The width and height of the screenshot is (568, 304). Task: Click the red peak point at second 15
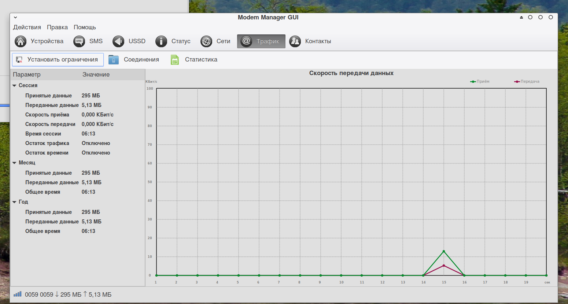click(444, 266)
